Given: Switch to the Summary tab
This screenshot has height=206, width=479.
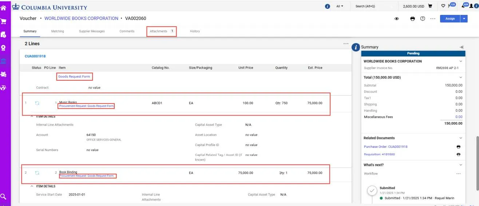Looking at the screenshot, I should [30, 31].
